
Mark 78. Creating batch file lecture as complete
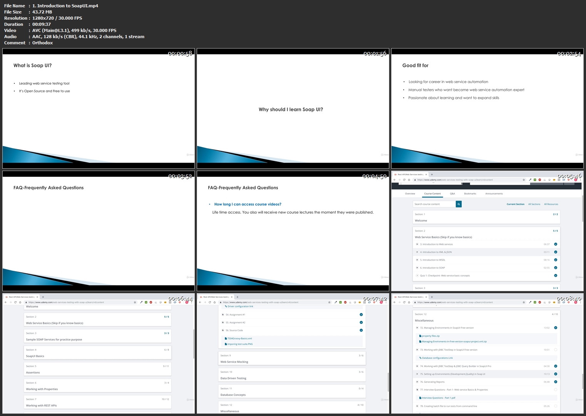[556, 406]
